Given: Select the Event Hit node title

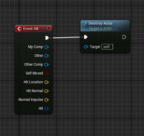Looking at the screenshot, I should (31, 29).
